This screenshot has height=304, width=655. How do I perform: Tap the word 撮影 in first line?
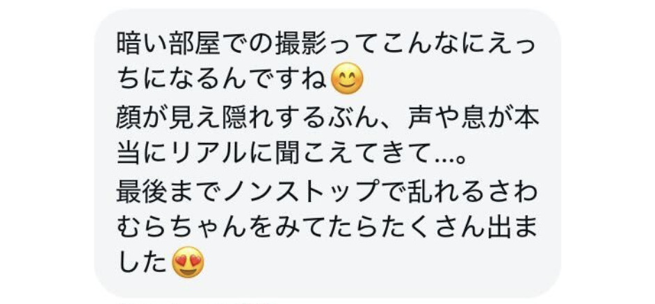point(300,42)
